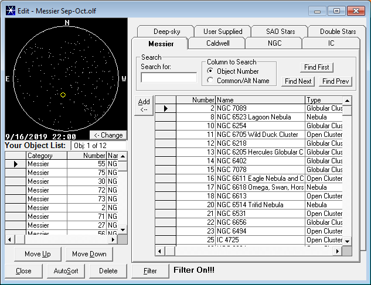Click the yellow circle marker on sky chart
The height and width of the screenshot is (285, 371).
[63, 94]
